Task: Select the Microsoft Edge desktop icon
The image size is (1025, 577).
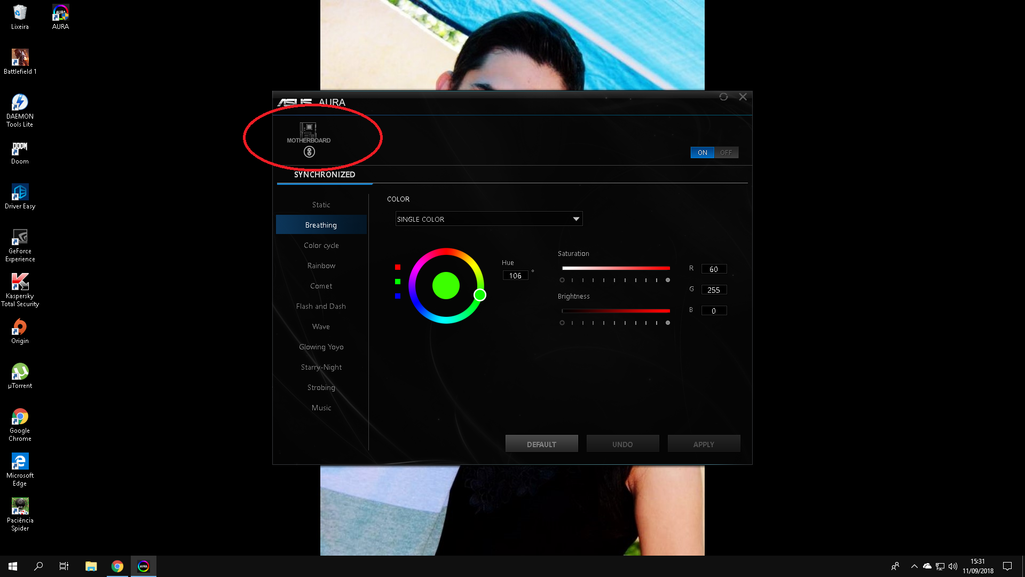Action: [x=20, y=470]
